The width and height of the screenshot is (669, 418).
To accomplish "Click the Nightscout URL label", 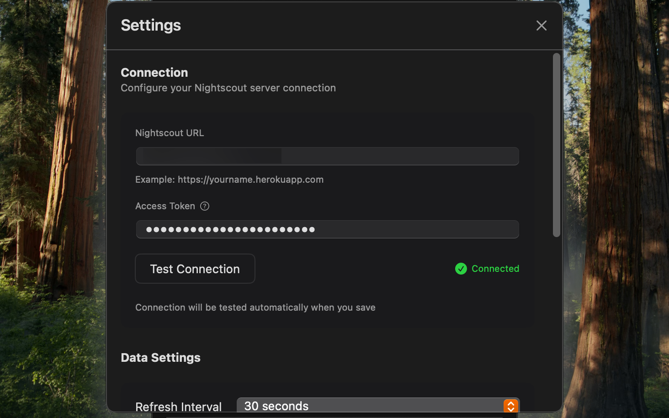I will 170,133.
